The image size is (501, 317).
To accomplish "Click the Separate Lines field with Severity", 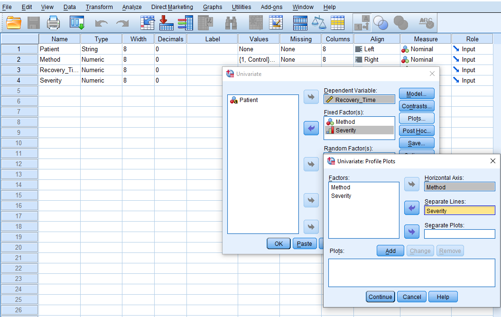I will coord(459,211).
